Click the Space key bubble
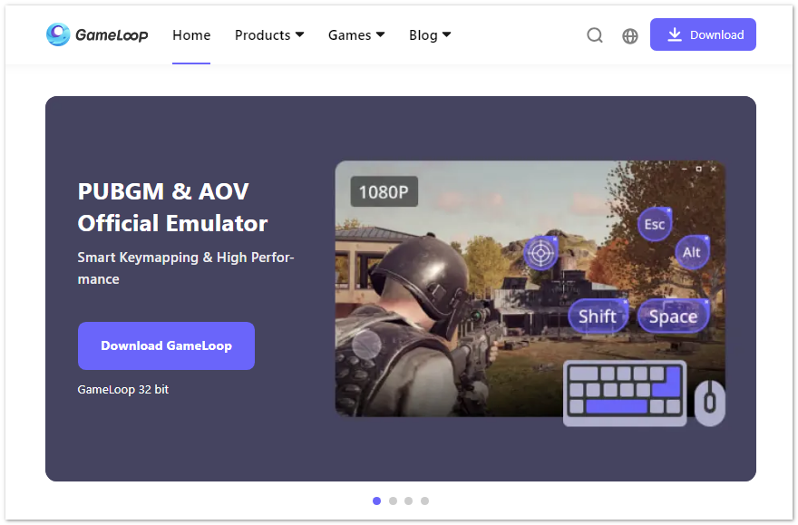 tap(673, 316)
